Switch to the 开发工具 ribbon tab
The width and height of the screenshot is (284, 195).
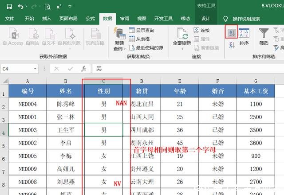point(163,19)
